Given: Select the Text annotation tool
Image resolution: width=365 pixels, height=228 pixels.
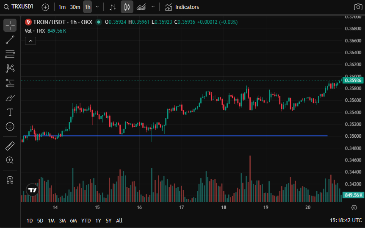Looking at the screenshot, I should coord(10,112).
